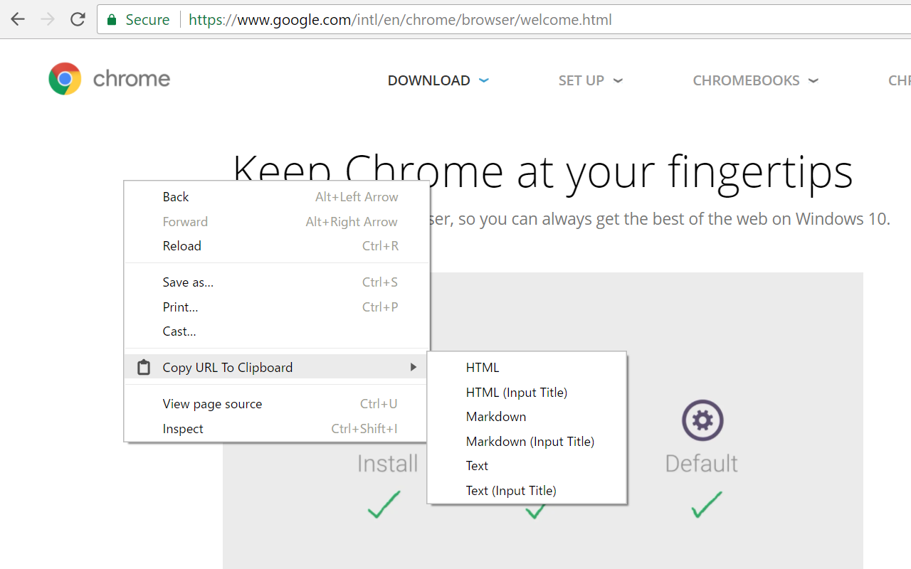Click the browser forward arrow
The height and width of the screenshot is (569, 911).
coord(48,20)
